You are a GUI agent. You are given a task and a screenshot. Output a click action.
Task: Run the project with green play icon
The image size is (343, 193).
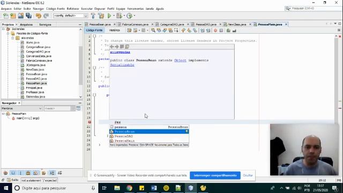(109, 16)
